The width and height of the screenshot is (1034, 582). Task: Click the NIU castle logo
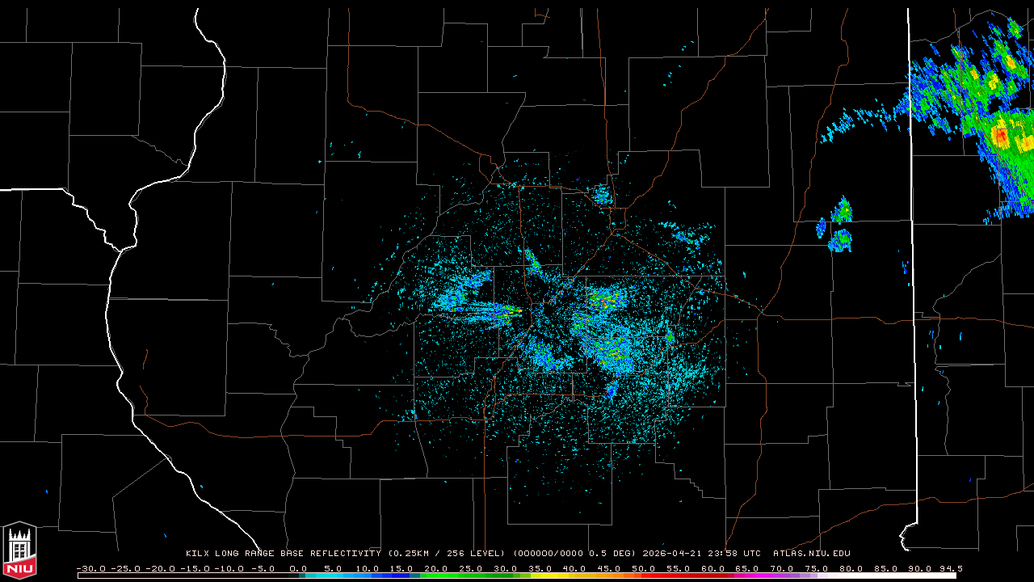(x=19, y=551)
